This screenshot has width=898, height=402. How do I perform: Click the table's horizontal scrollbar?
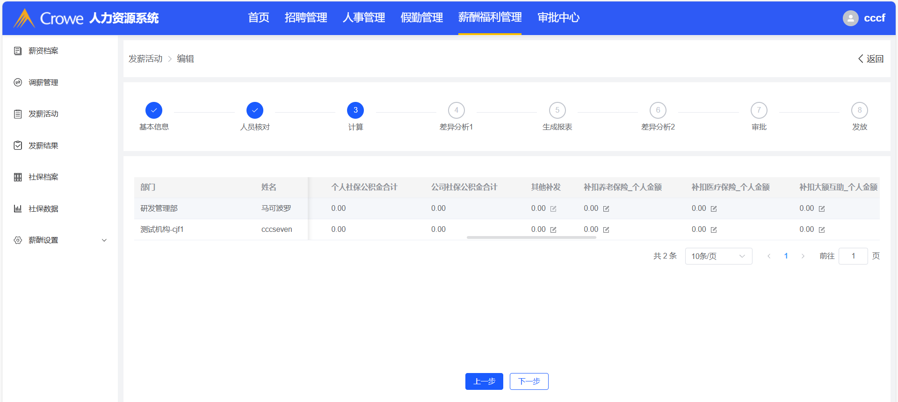531,237
